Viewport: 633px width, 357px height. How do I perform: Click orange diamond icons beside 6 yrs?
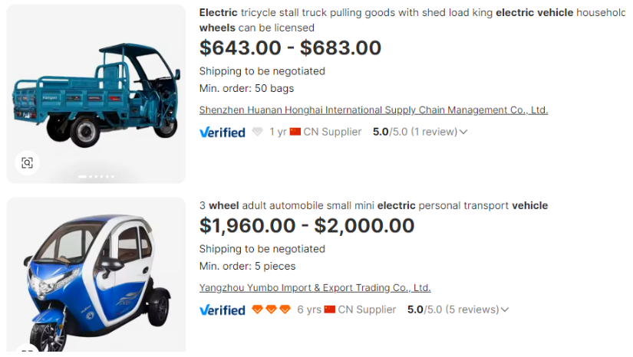[x=272, y=310]
